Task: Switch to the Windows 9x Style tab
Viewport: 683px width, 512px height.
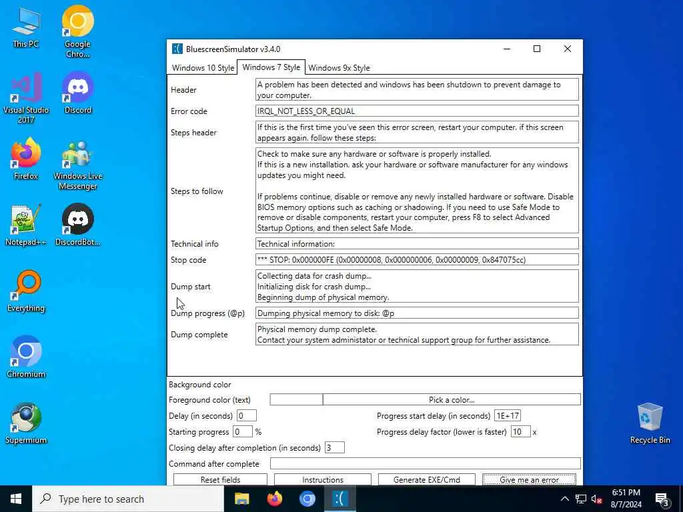Action: [x=339, y=68]
